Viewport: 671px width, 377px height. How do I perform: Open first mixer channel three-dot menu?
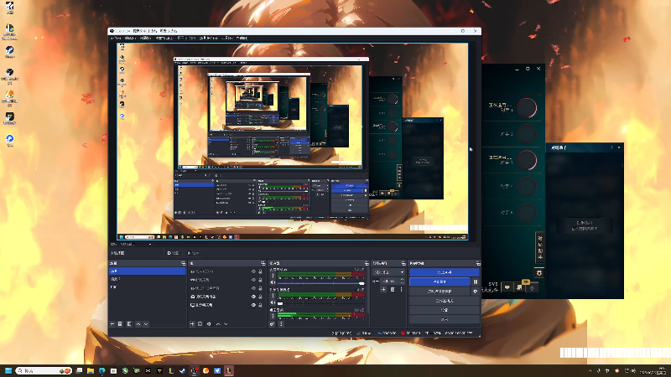[273, 276]
